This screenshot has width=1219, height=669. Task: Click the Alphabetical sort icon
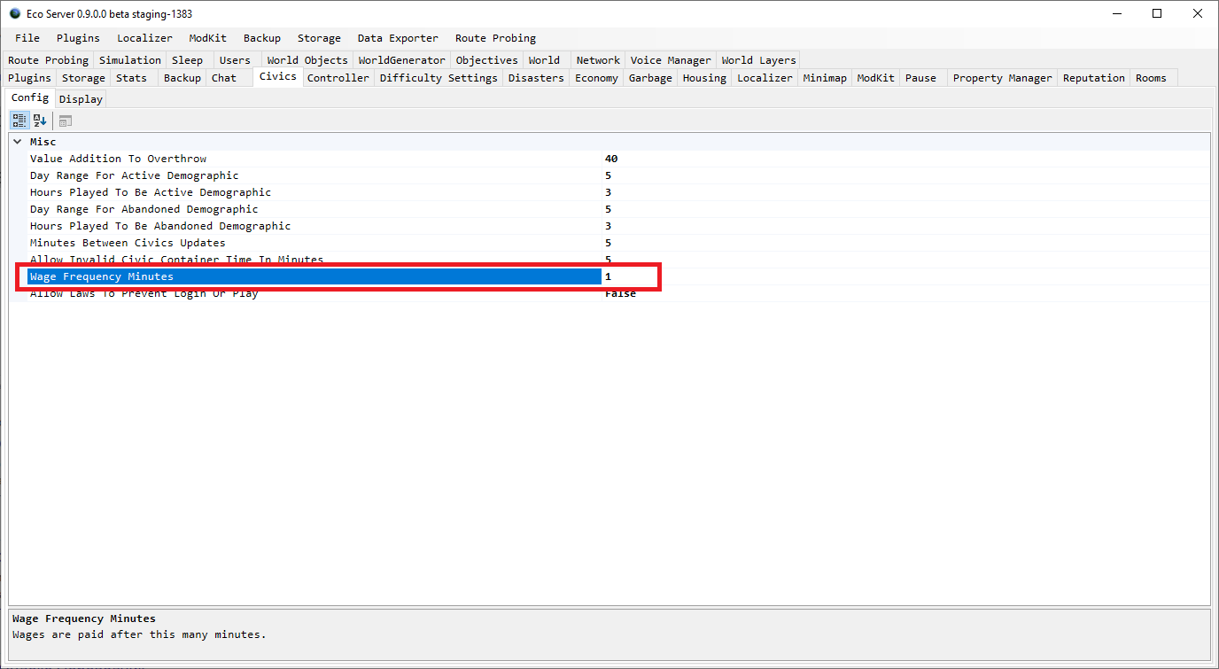(40, 121)
